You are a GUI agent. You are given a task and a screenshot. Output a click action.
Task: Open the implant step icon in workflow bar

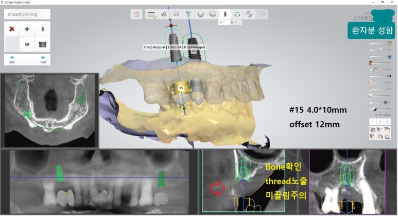(224, 14)
